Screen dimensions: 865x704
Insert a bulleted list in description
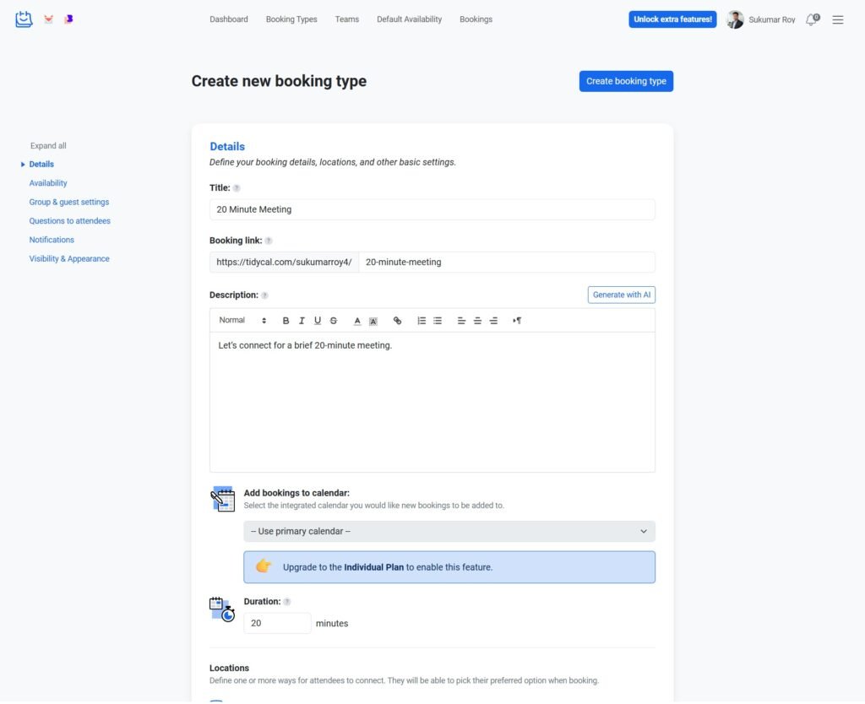(438, 321)
